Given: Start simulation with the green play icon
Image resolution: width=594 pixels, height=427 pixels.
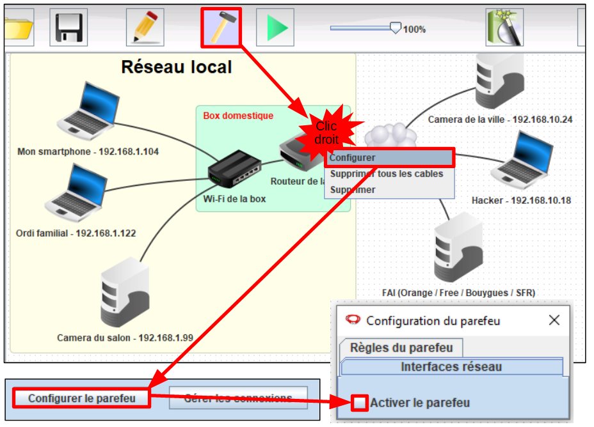Looking at the screenshot, I should pos(275,27).
